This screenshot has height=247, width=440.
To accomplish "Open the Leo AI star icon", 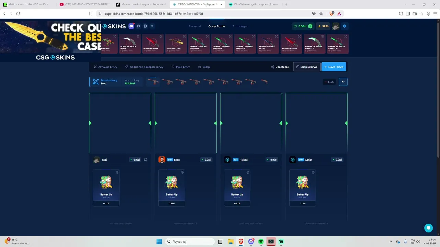I will click(x=421, y=14).
